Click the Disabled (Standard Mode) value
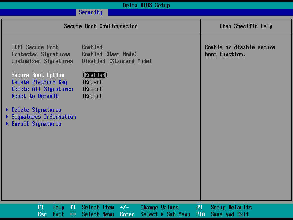 (116, 61)
